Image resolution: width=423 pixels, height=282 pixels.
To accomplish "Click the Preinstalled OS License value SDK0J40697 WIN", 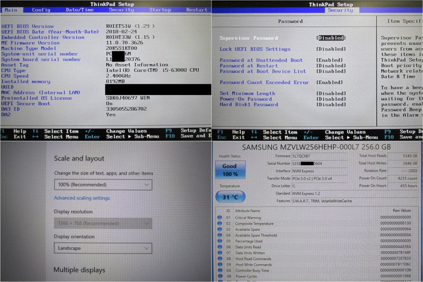I will click(x=128, y=98).
